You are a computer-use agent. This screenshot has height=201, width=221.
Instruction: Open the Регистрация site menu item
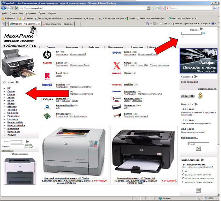[72, 47]
